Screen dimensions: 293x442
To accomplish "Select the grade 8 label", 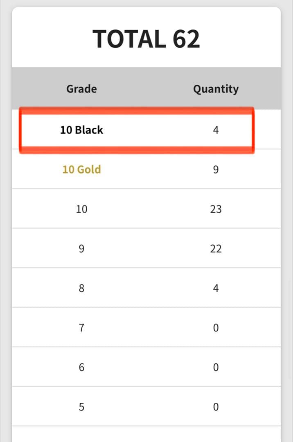I will (81, 288).
